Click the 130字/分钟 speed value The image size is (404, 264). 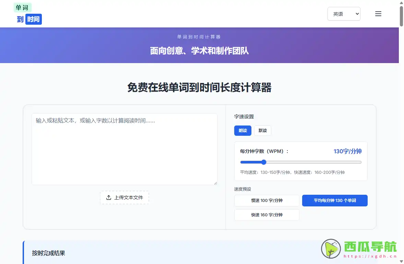coord(347,151)
